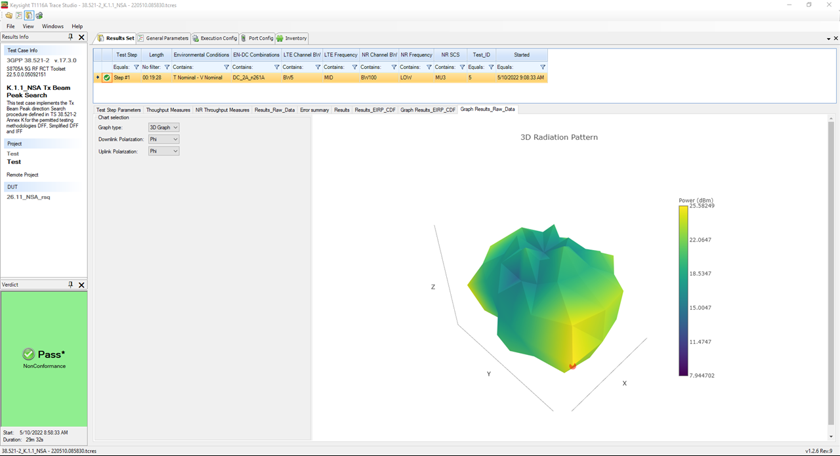Click the open folder icon in the toolbar
Viewport: 840px width, 456px height.
click(x=9, y=15)
